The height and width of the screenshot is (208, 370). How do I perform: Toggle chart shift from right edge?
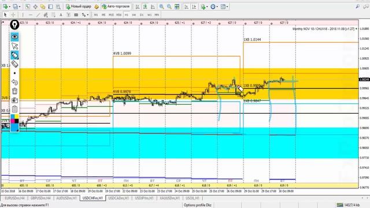pos(194,7)
